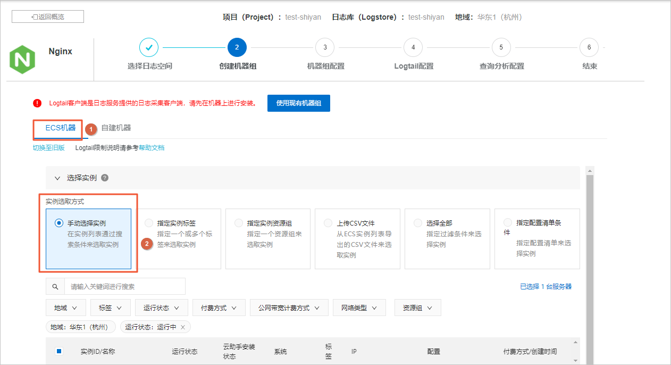Open the 公网带宽计费方式 filter dropdown
Image resolution: width=671 pixels, height=365 pixels.
pos(289,308)
